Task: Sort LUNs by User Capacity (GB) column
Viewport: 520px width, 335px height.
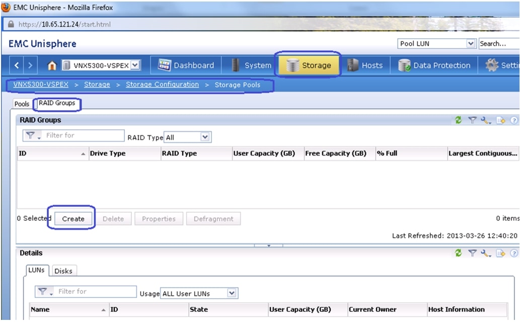Action: 308,309
